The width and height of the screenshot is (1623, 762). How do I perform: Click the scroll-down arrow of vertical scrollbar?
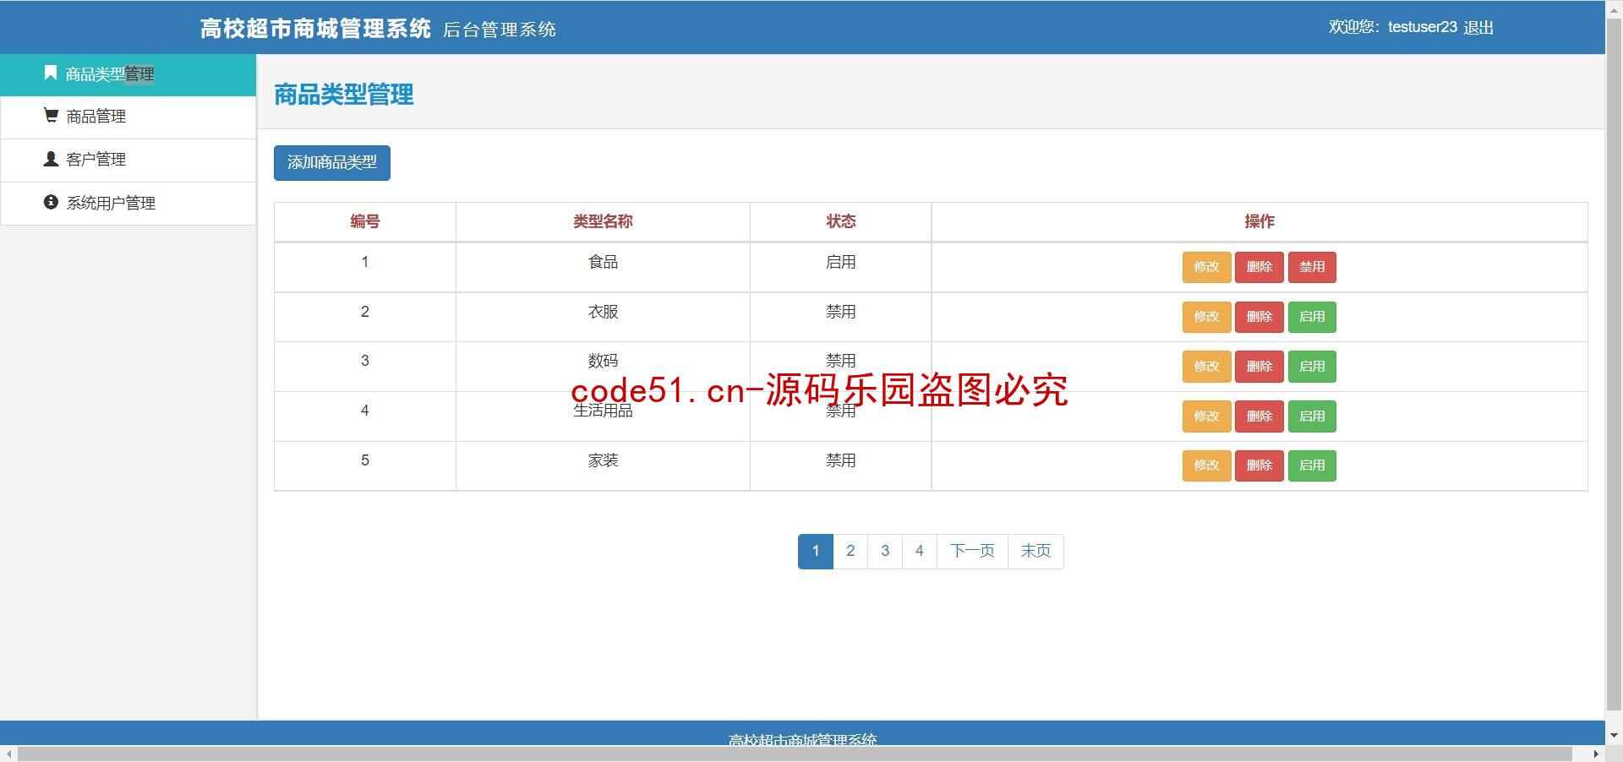tap(1614, 736)
